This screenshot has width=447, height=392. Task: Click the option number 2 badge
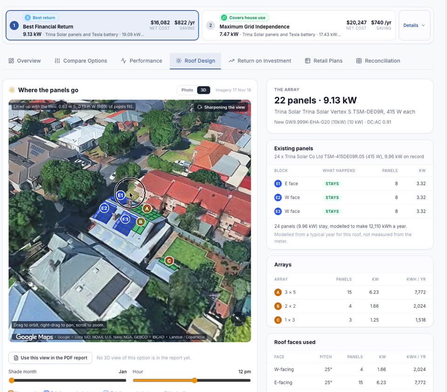point(210,26)
